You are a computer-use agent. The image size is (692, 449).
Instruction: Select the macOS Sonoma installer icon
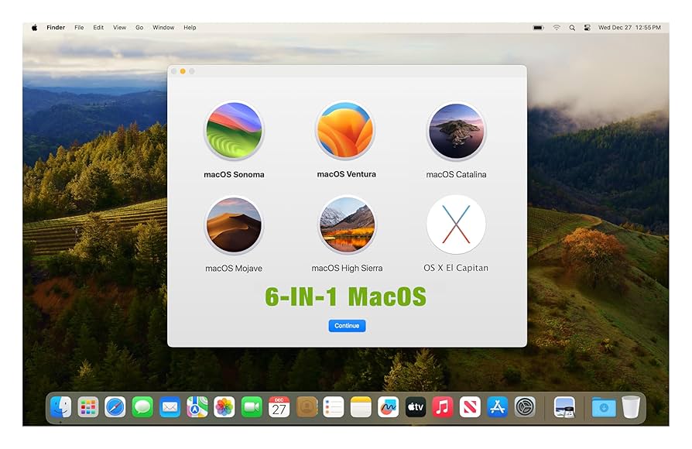click(234, 131)
